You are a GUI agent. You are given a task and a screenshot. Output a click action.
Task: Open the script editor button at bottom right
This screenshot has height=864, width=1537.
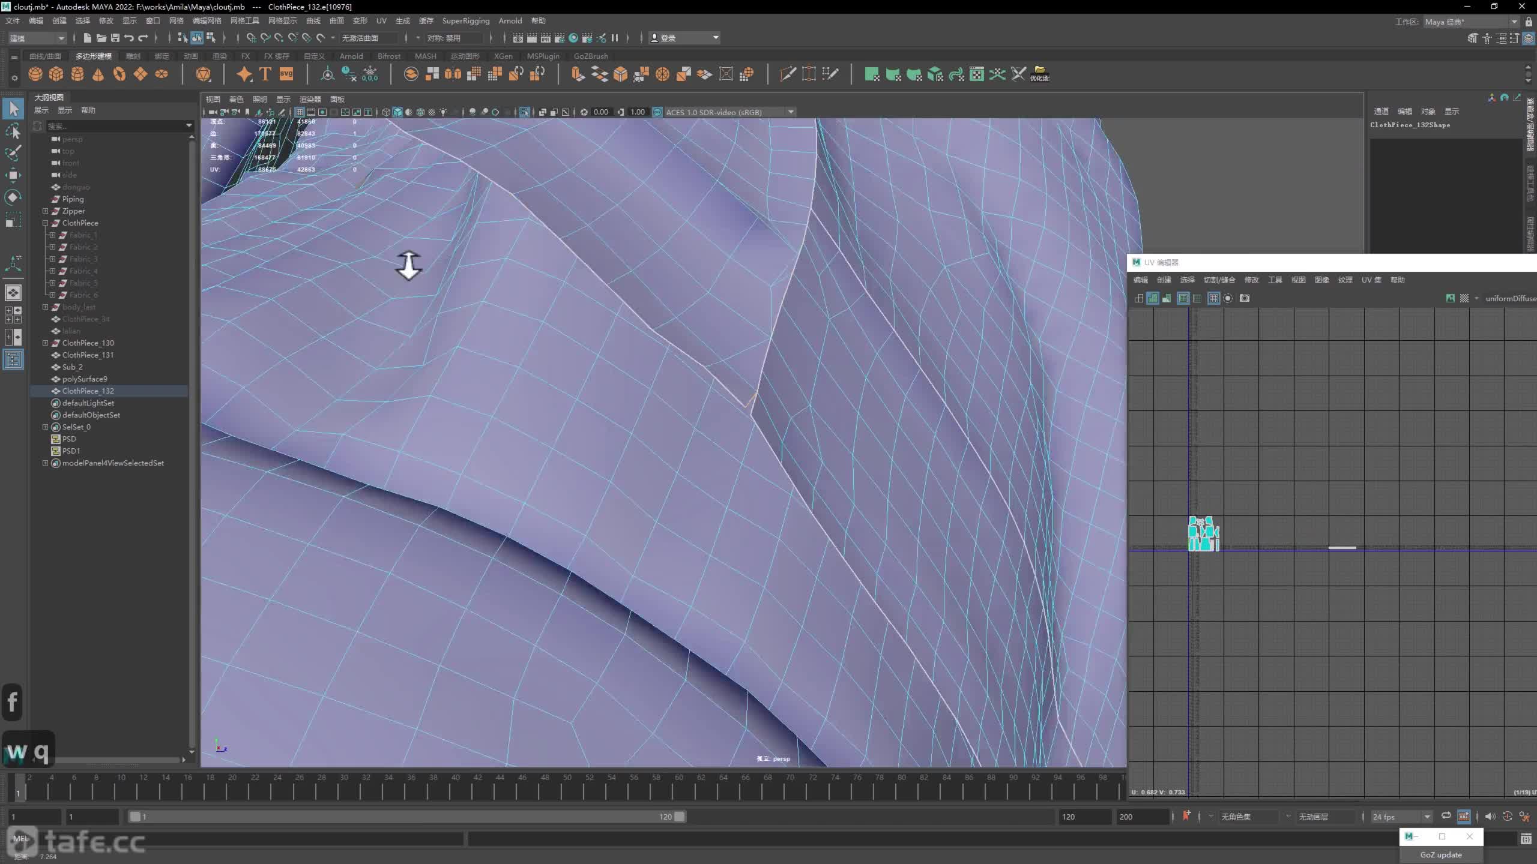[x=1526, y=839]
